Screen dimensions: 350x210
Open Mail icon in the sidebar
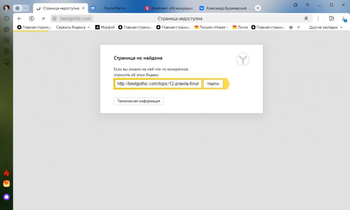tap(6, 183)
